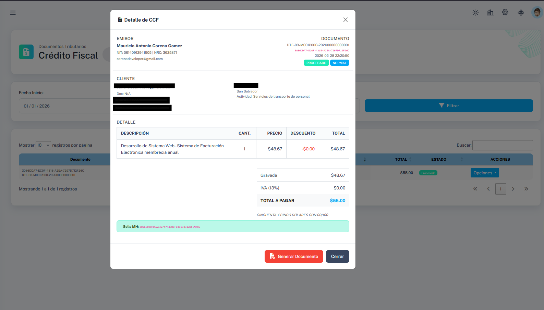544x310 pixels.
Task: Open the user avatar profile menu
Action: [537, 13]
